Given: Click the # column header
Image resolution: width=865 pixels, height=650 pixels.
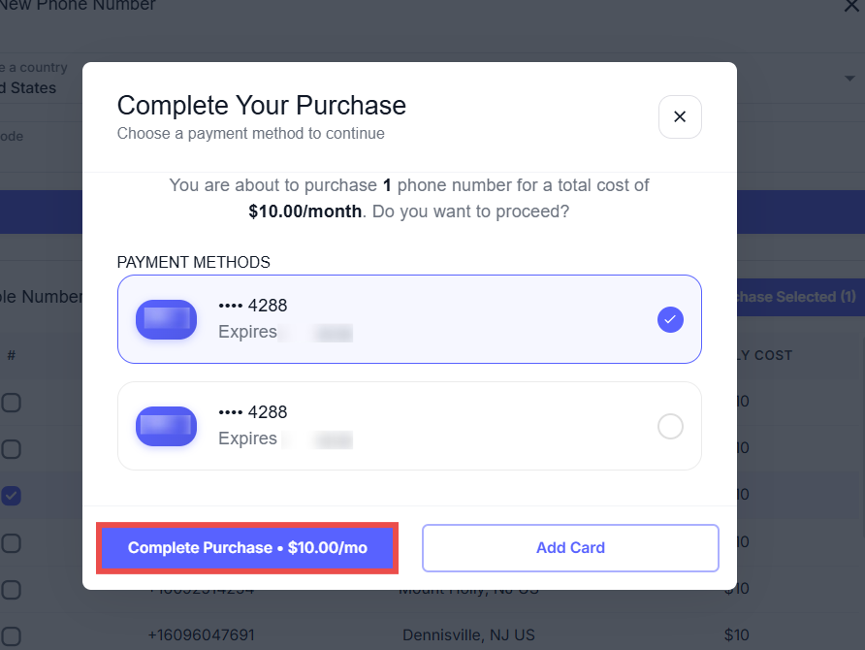Looking at the screenshot, I should coord(12,356).
